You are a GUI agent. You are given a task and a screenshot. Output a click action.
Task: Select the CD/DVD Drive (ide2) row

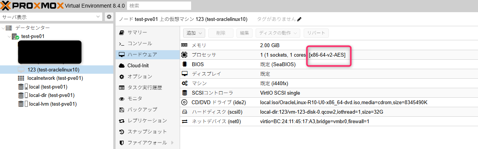click(329, 102)
